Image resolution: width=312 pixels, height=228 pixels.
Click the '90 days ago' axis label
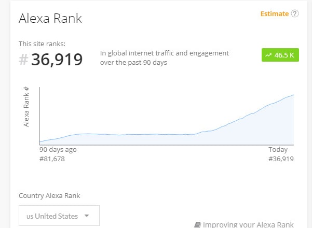point(58,150)
